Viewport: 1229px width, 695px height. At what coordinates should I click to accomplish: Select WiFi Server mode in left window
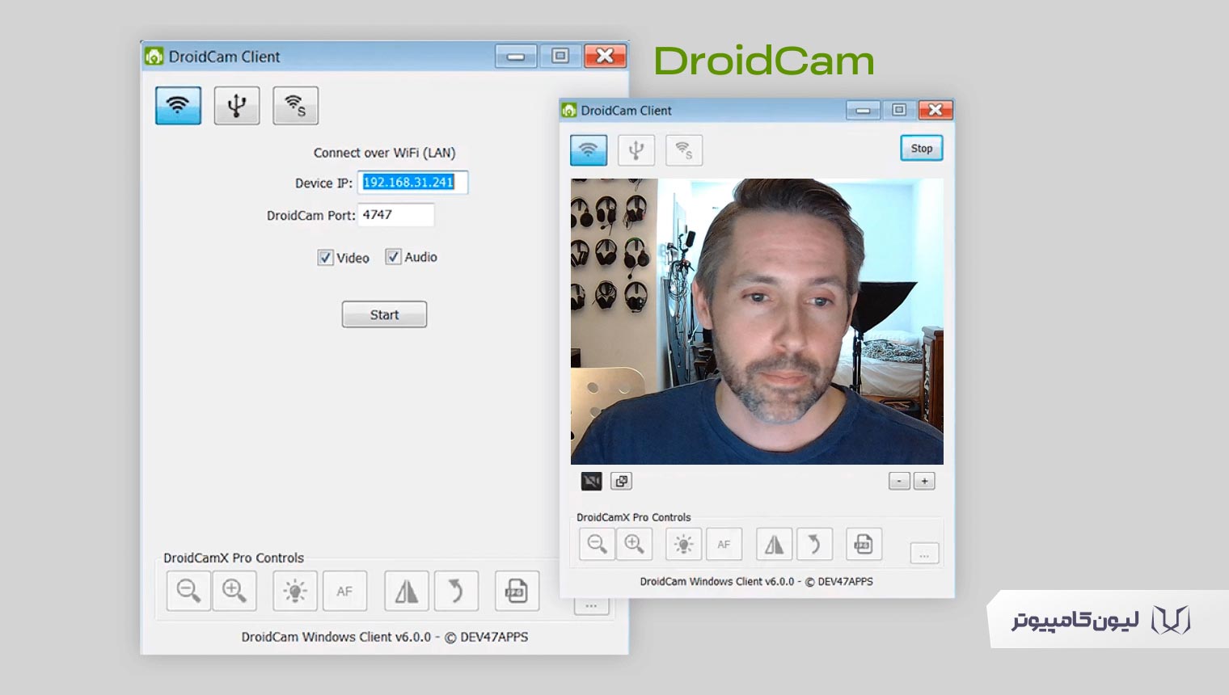pos(295,105)
